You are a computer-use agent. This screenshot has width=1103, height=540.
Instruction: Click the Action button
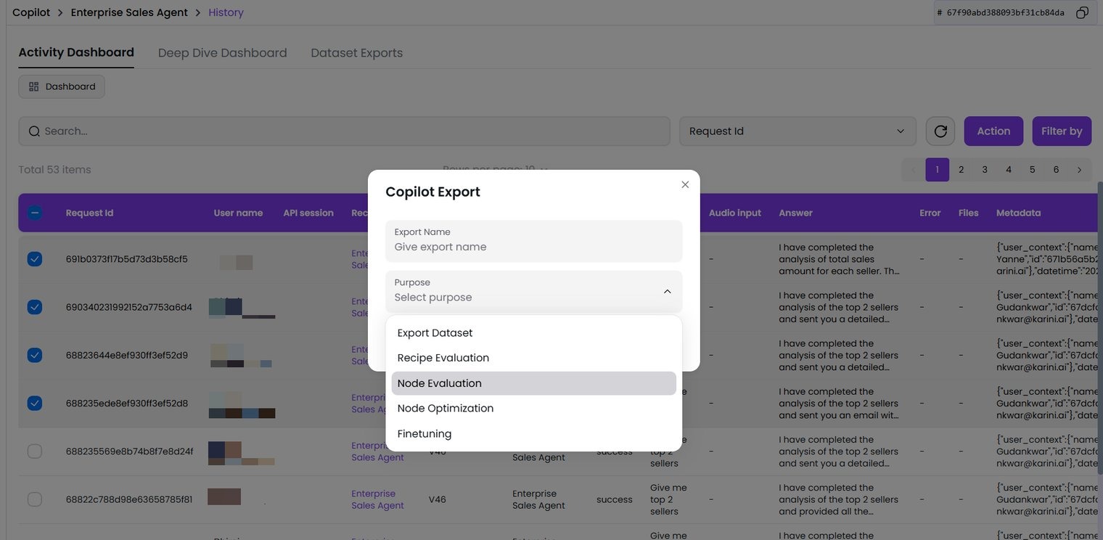coord(993,131)
